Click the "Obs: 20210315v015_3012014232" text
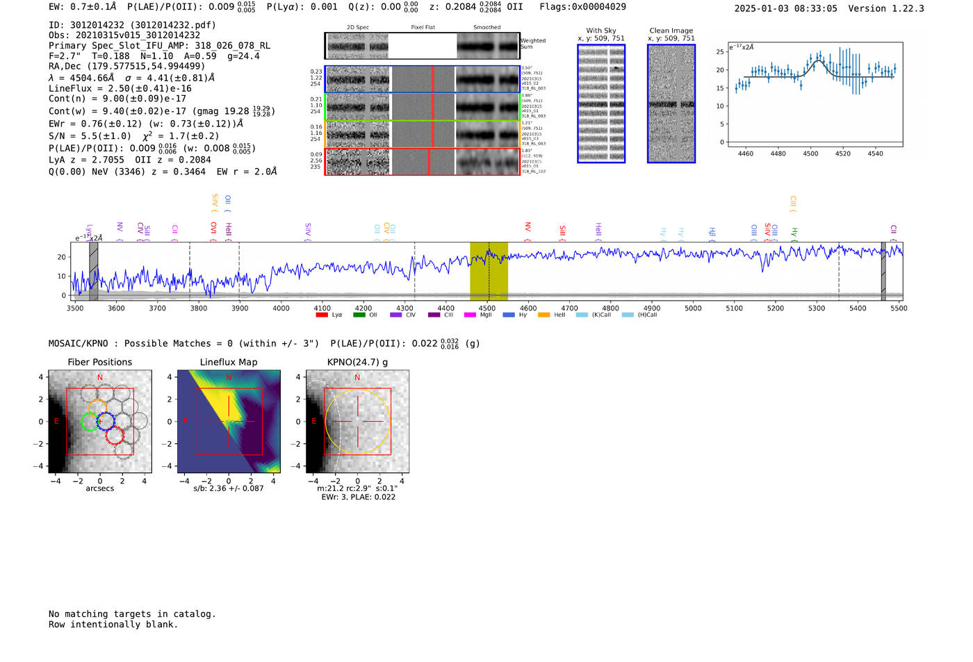This screenshot has height=662, width=973. point(124,35)
